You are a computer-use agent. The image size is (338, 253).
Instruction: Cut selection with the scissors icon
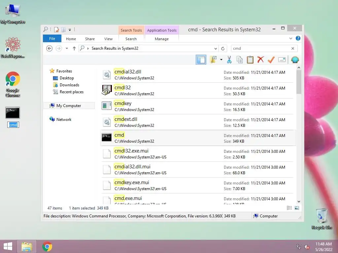[x=229, y=60]
